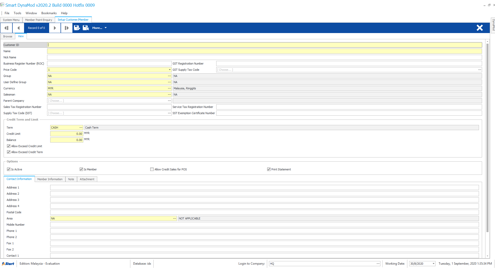Screen dimensions: 495x268
Task: Open the Tools menu
Action: tap(18, 13)
